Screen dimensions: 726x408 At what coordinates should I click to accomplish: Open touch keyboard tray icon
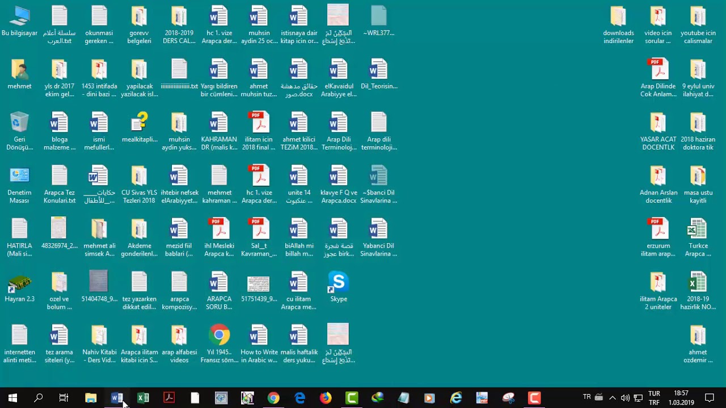599,398
